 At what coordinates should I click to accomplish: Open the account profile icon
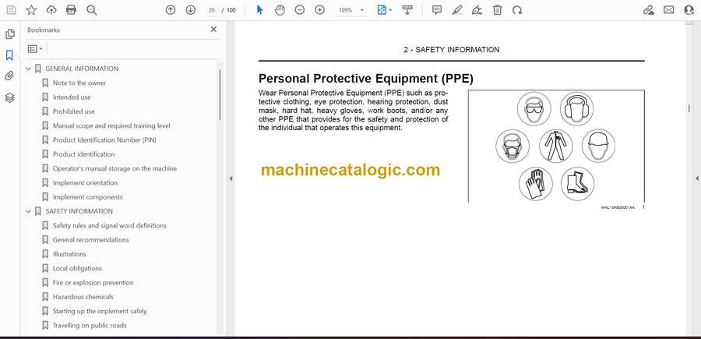click(x=689, y=10)
